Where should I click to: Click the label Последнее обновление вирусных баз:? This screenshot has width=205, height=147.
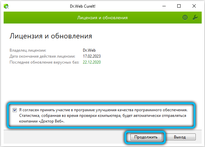pyautogui.click(x=44, y=62)
